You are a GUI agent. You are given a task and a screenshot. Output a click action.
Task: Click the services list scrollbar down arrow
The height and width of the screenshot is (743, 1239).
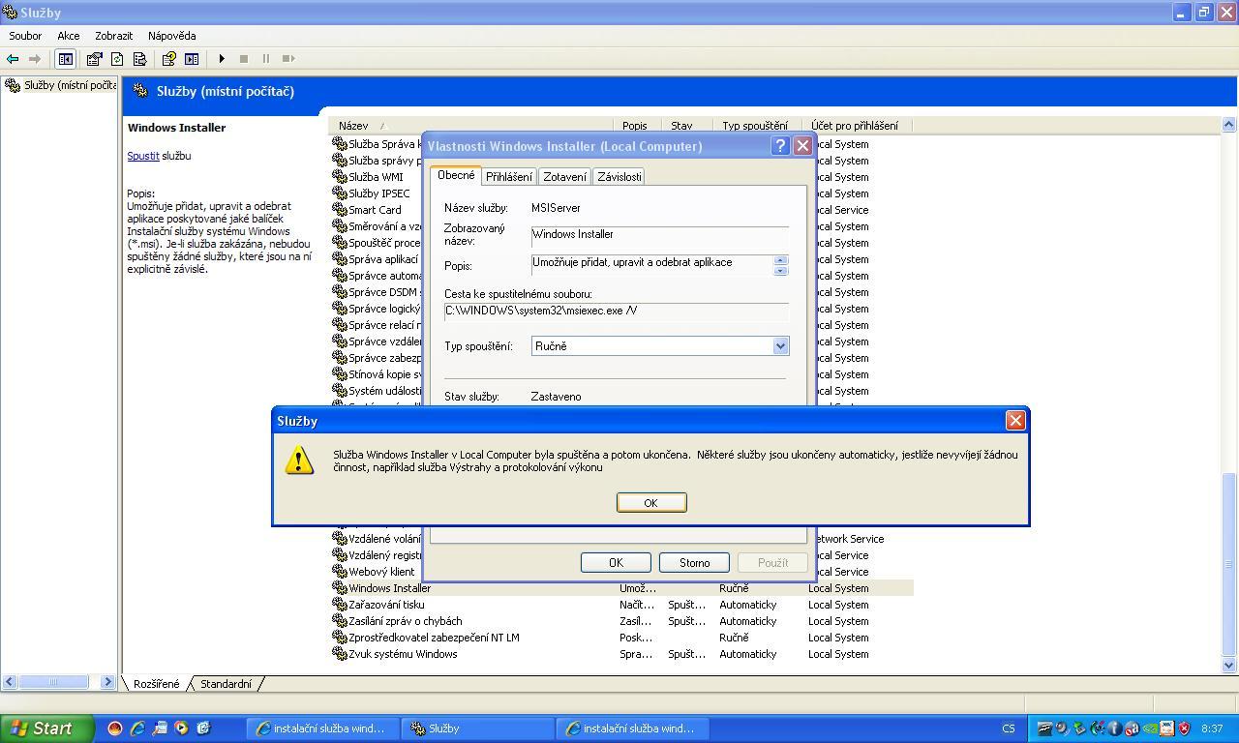point(1229,665)
